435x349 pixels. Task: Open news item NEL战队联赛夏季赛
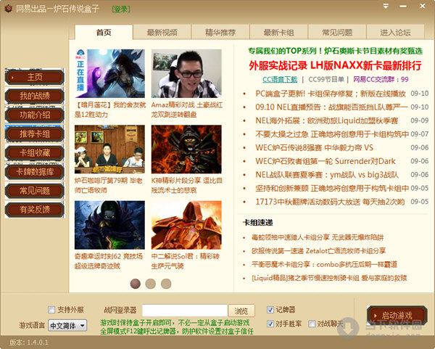[327, 175]
